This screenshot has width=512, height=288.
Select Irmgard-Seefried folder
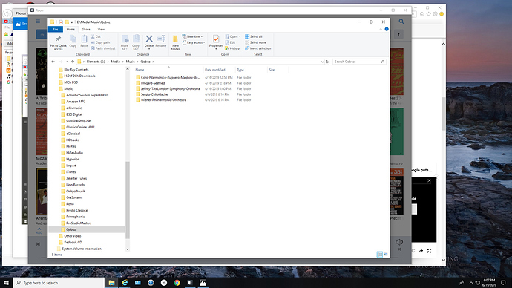click(153, 83)
